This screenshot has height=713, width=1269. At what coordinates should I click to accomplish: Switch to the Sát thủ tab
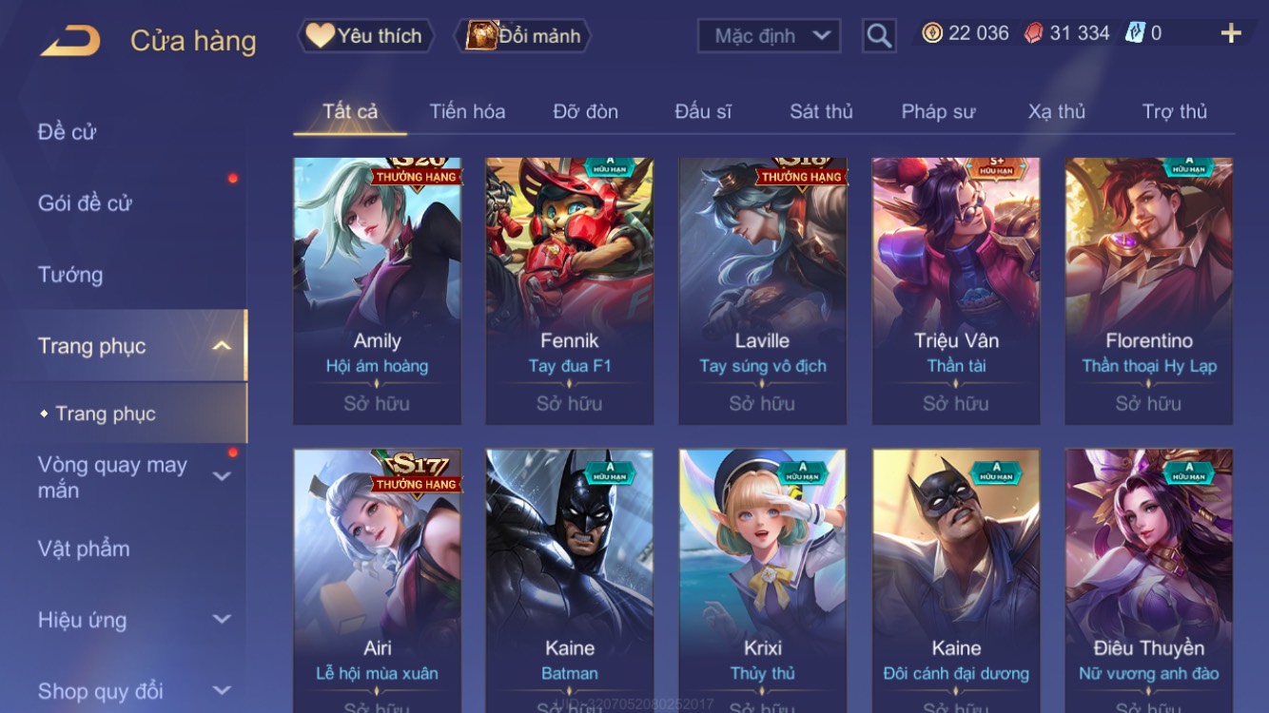[x=821, y=111]
